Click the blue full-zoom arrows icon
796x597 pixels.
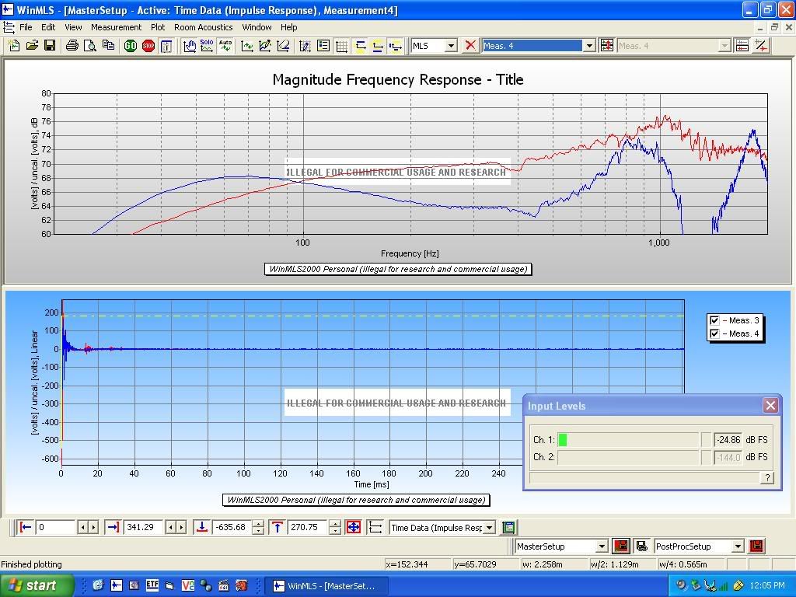(353, 527)
